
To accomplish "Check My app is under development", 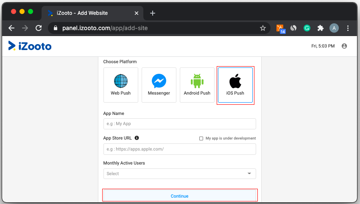I will (201, 138).
